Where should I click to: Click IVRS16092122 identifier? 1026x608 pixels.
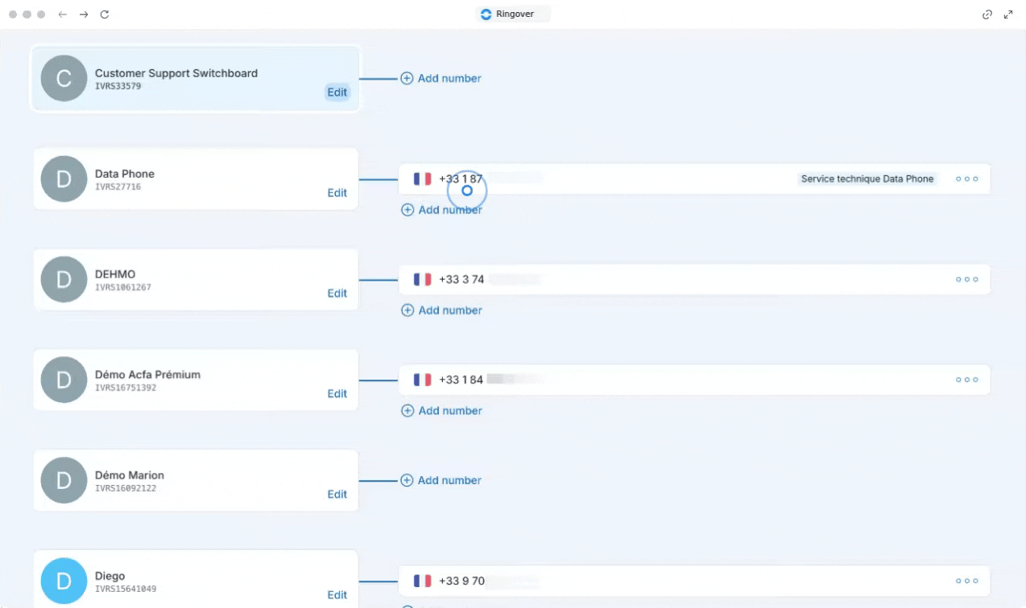click(126, 488)
